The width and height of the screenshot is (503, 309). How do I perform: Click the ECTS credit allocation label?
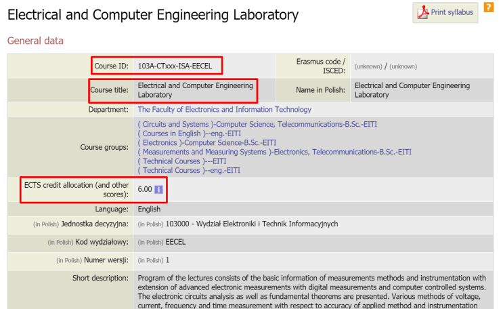(76, 190)
